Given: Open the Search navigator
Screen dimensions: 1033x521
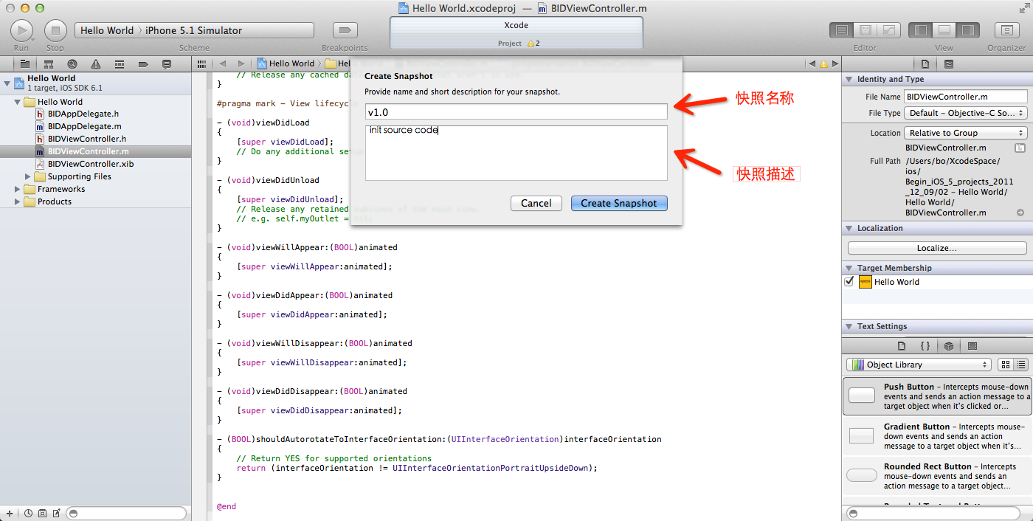Looking at the screenshot, I should 72,64.
